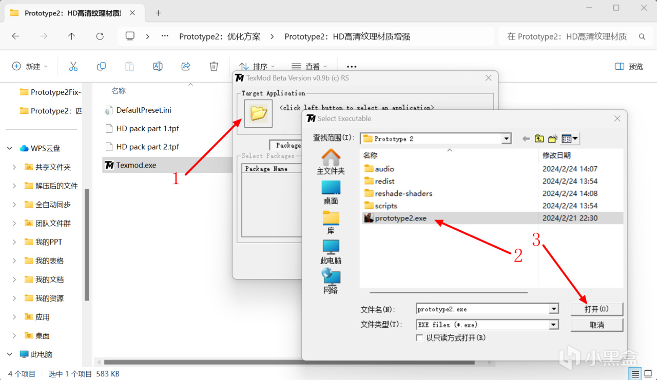Screen dimensions: 657x380
Task: Click the TexMod target application folder icon
Action: coord(258,113)
